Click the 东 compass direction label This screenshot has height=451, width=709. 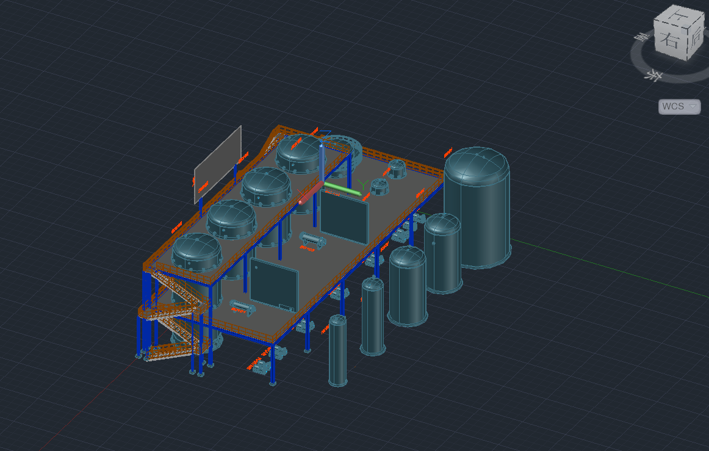click(653, 76)
